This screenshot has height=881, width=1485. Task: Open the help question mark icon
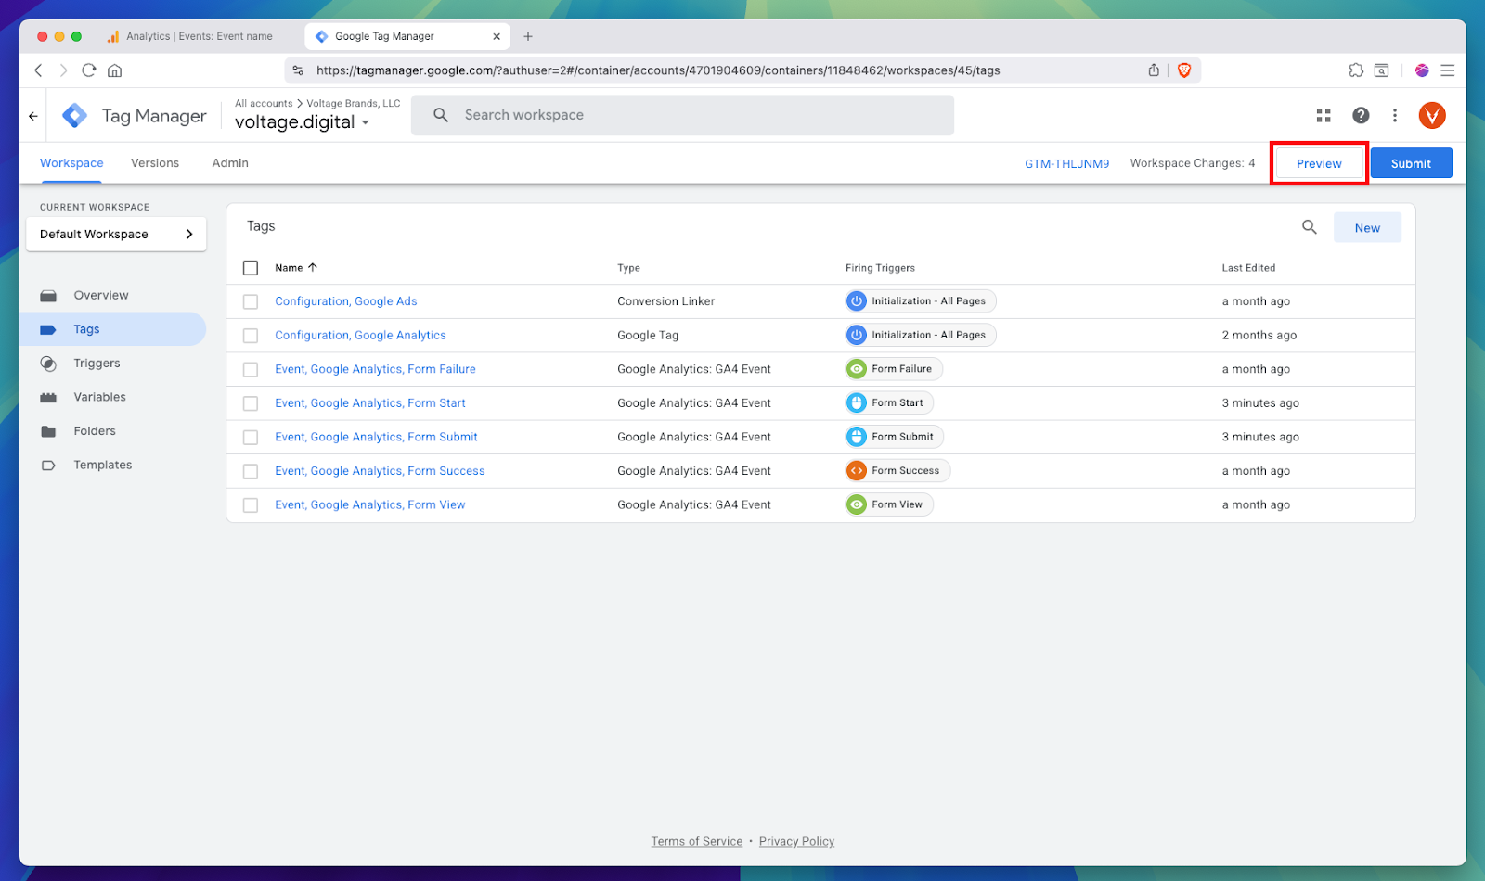click(x=1361, y=115)
